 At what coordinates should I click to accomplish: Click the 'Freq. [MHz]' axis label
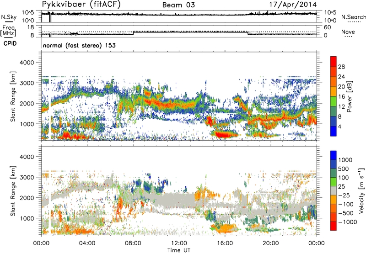pos(8,31)
